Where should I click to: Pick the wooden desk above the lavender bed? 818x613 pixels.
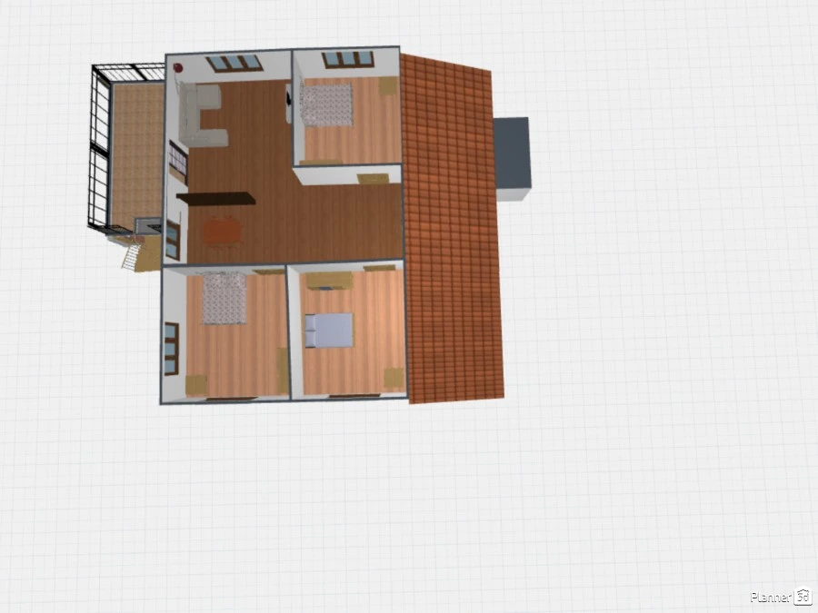pos(328,281)
